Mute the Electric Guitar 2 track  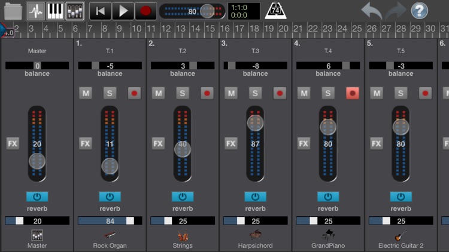click(377, 93)
